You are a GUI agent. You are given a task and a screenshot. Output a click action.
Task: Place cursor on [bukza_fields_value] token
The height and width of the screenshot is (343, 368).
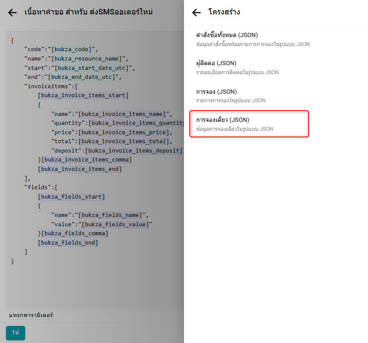(x=115, y=224)
